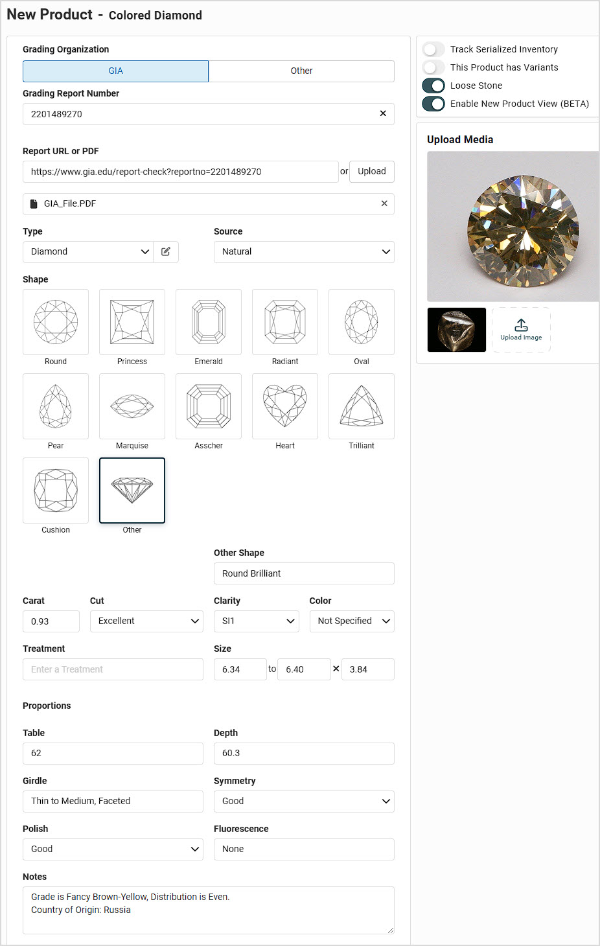
Task: Click the edit icon beside Type
Action: (x=166, y=252)
